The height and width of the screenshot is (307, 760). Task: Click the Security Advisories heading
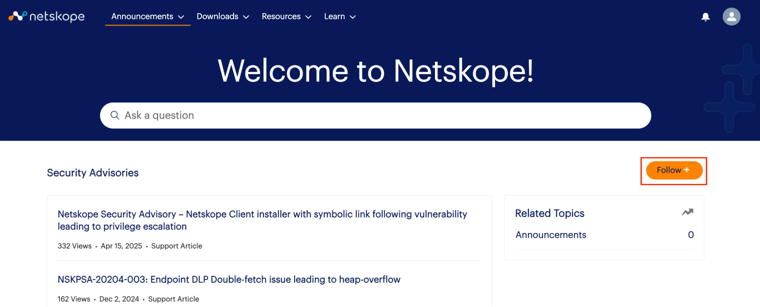pos(93,173)
